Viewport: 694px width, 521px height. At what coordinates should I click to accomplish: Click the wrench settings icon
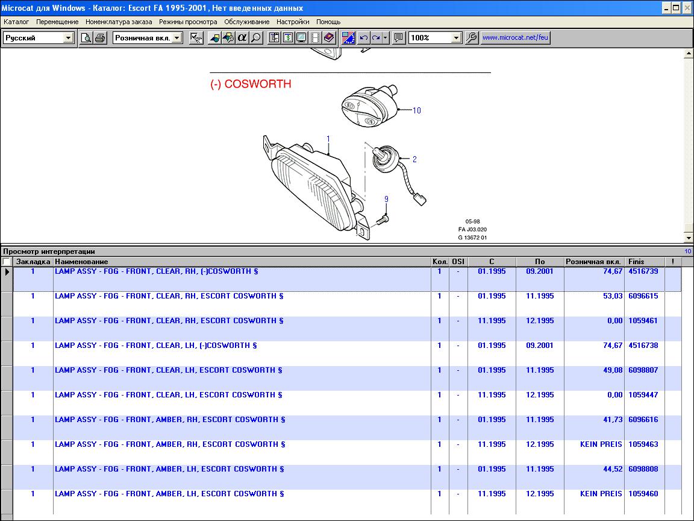click(472, 38)
